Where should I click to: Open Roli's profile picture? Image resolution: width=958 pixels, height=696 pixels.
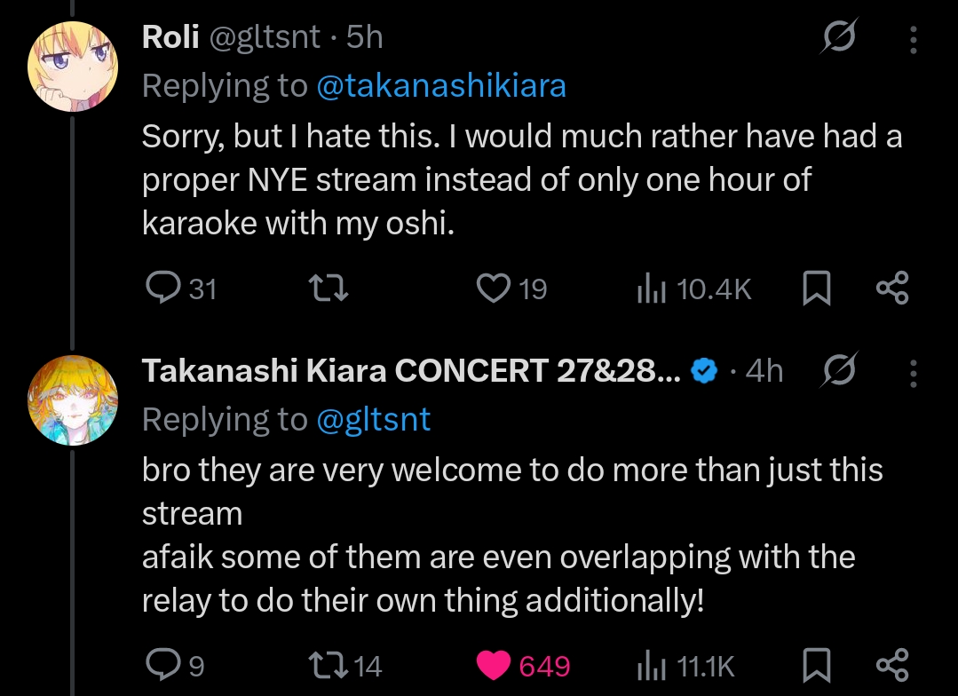pos(73,66)
